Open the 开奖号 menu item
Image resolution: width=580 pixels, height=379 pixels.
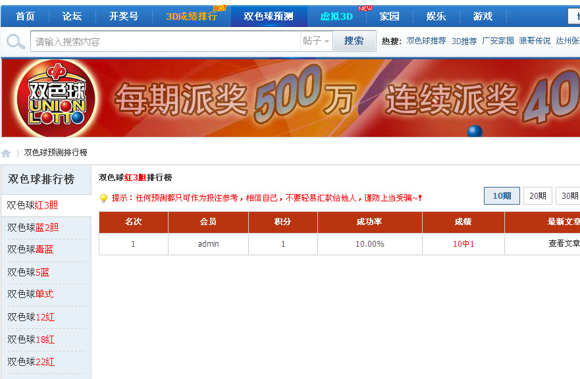[124, 16]
